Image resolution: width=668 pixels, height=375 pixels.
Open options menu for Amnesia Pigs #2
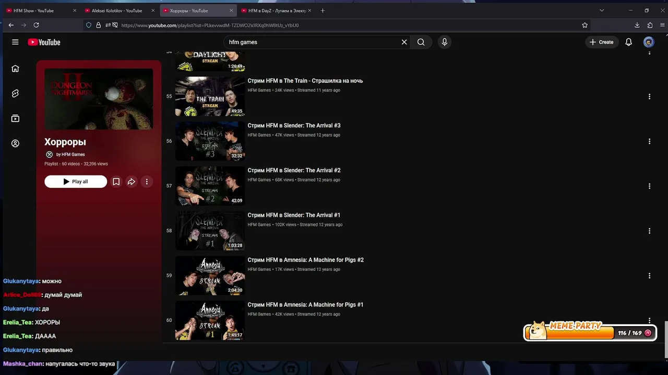(649, 276)
